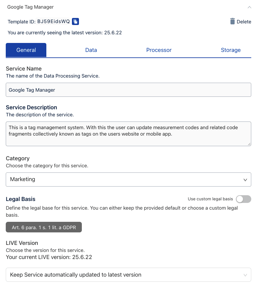Switch to the Data tab
The height and width of the screenshot is (284, 257).
91,50
